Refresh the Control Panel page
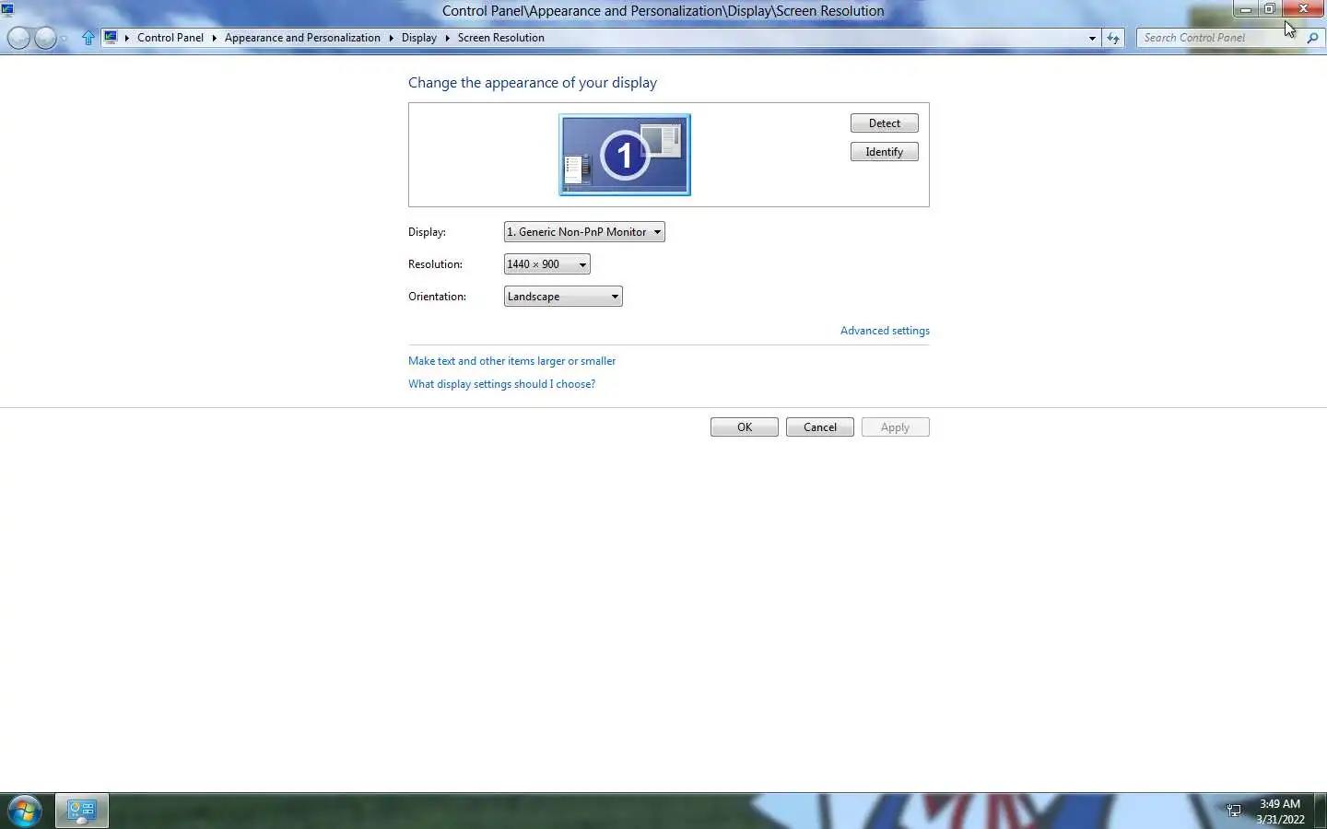Screen dimensions: 1327x829 pos(1113,38)
